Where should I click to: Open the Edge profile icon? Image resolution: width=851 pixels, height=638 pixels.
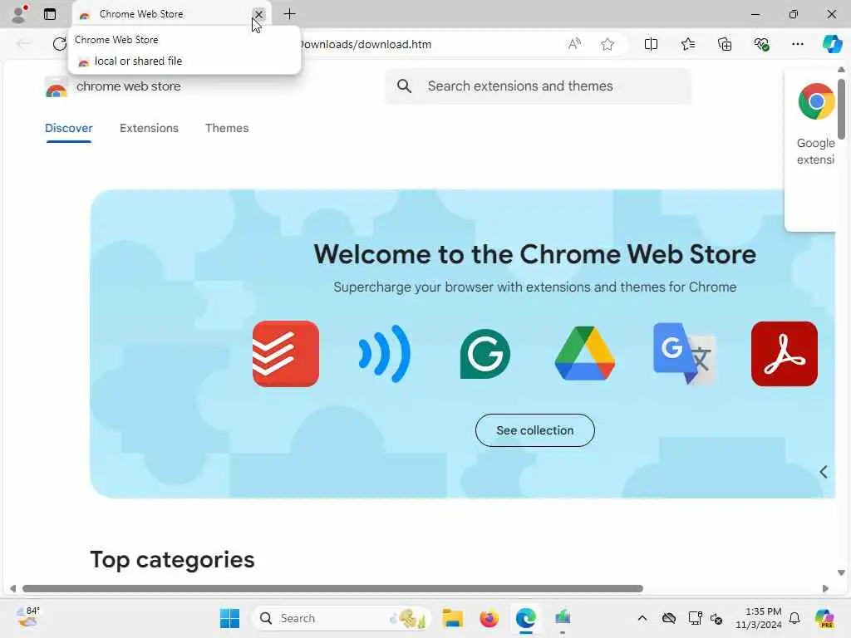click(x=19, y=13)
